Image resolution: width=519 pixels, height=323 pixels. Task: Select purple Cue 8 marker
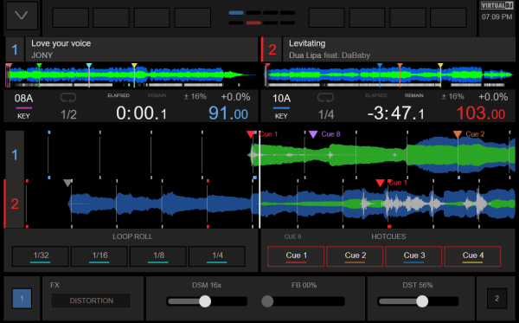313,134
